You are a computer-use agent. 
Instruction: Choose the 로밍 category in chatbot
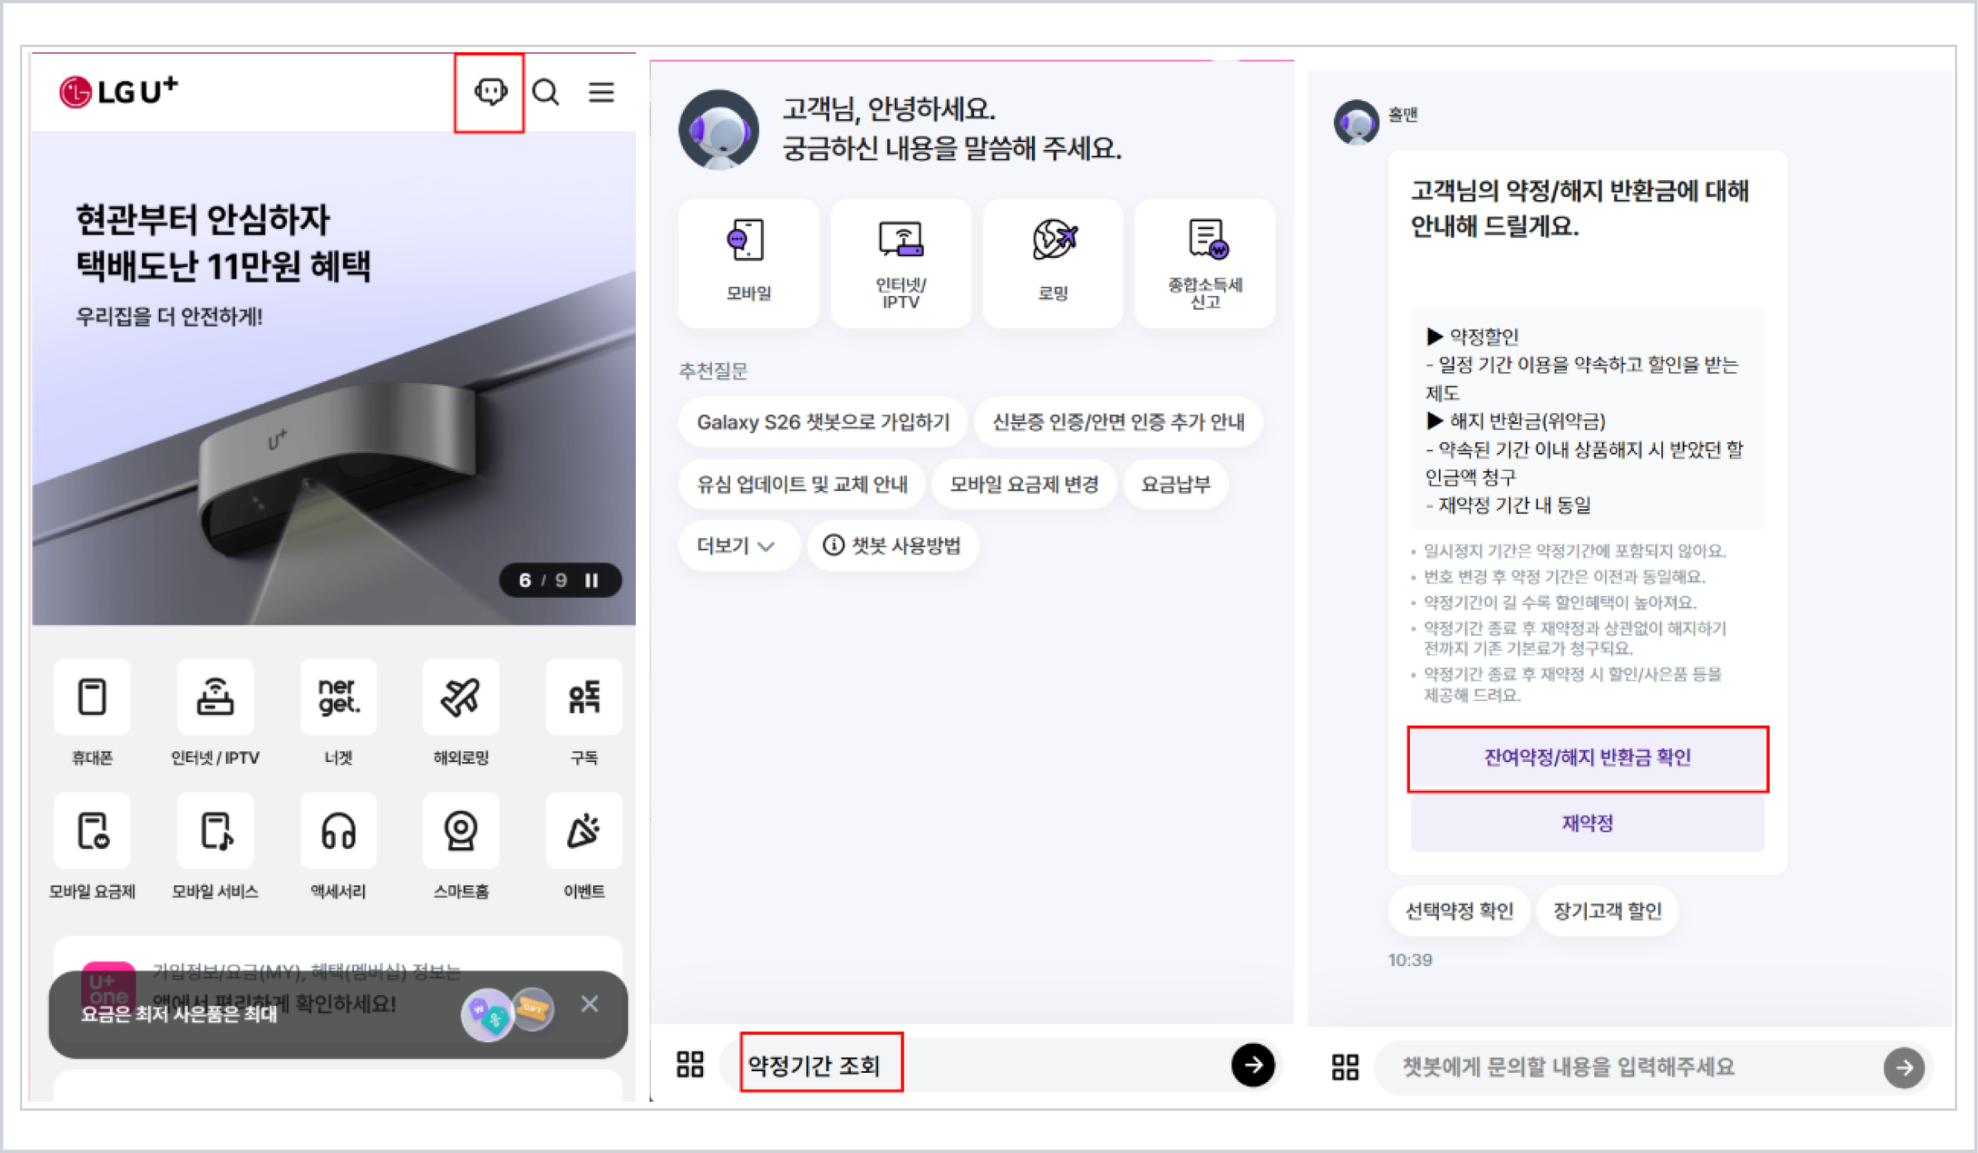pyautogui.click(x=1053, y=263)
